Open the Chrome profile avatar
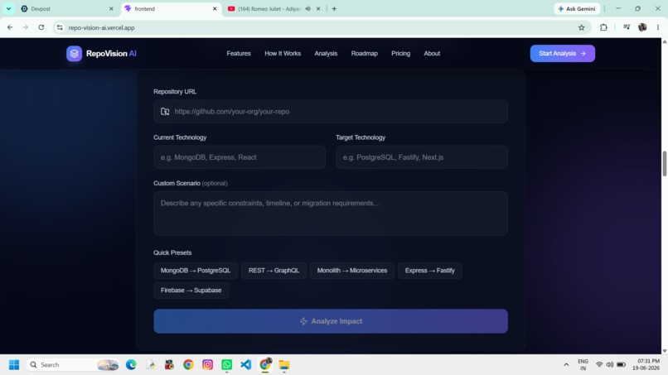The height and width of the screenshot is (375, 668). (x=642, y=27)
